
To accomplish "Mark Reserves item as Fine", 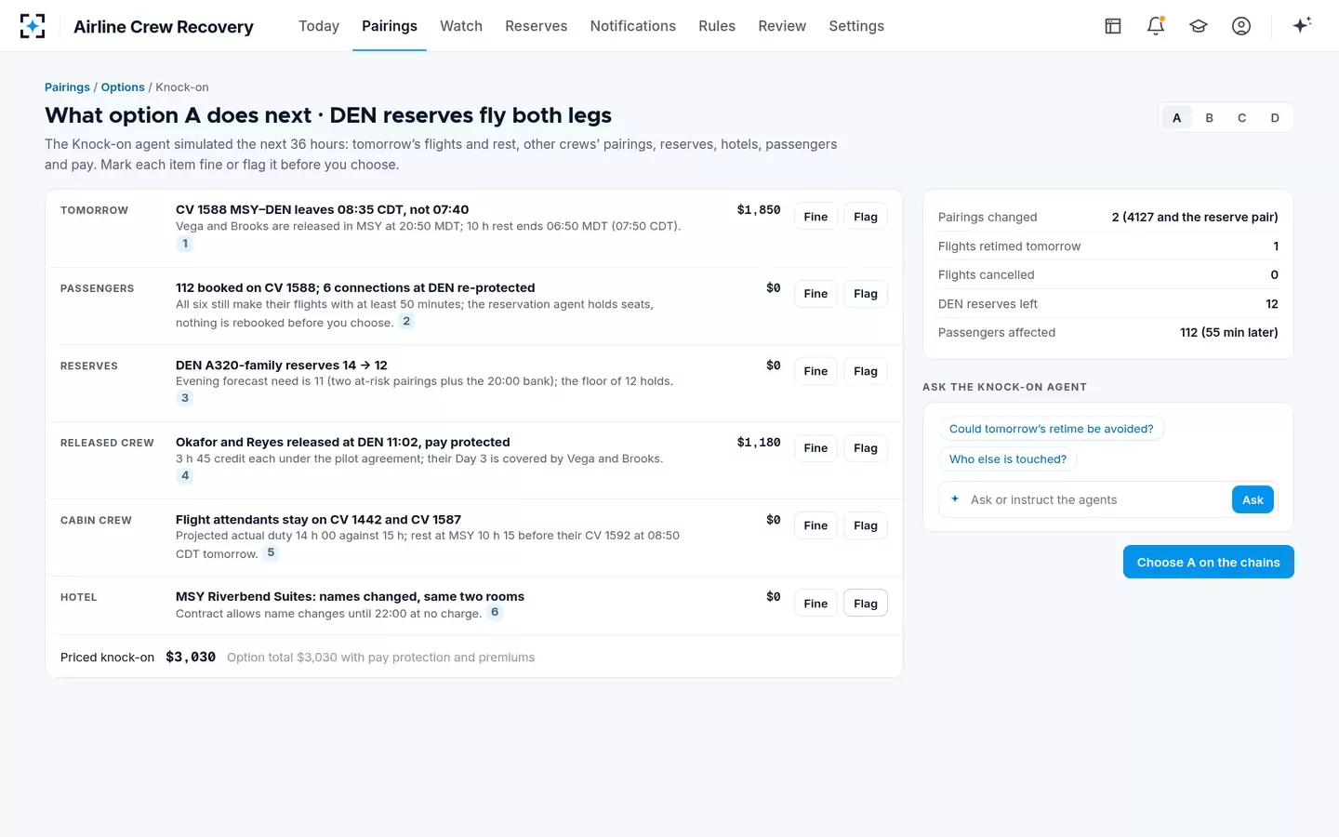I will [815, 371].
